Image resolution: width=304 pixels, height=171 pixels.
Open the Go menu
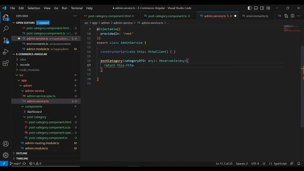tap(56, 8)
